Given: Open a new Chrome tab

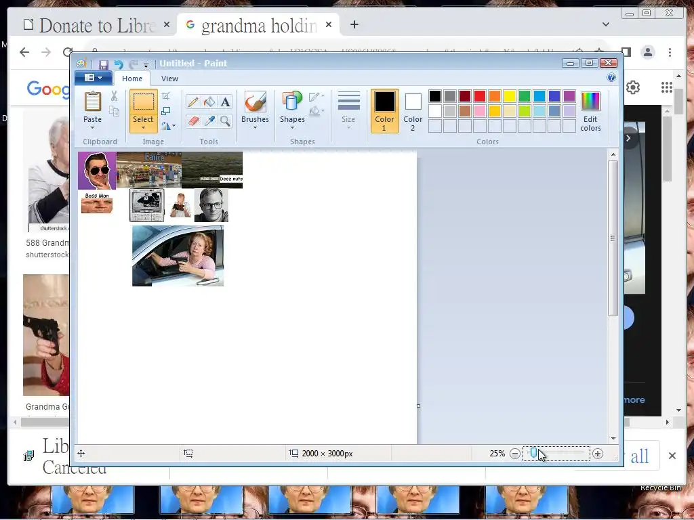Looking at the screenshot, I should 354,24.
